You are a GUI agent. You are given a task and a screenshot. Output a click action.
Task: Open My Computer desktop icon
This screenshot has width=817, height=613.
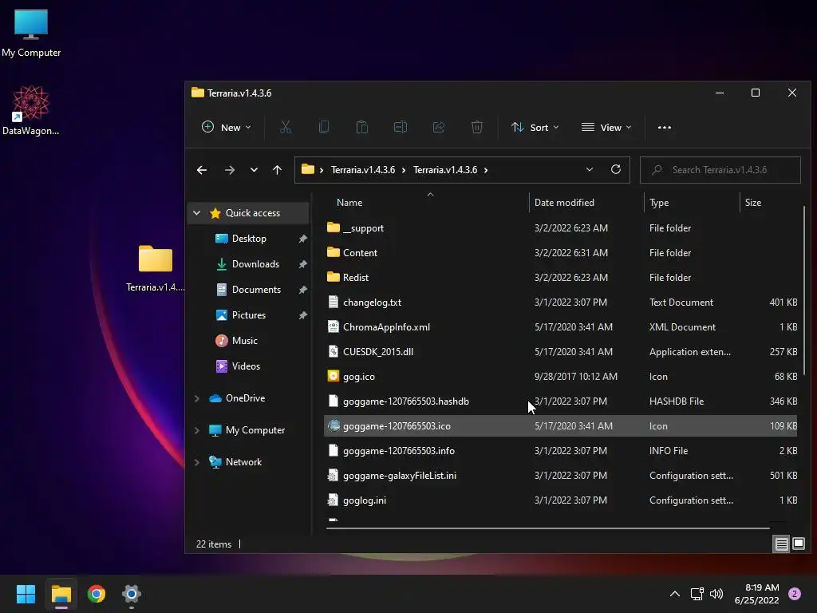click(31, 33)
